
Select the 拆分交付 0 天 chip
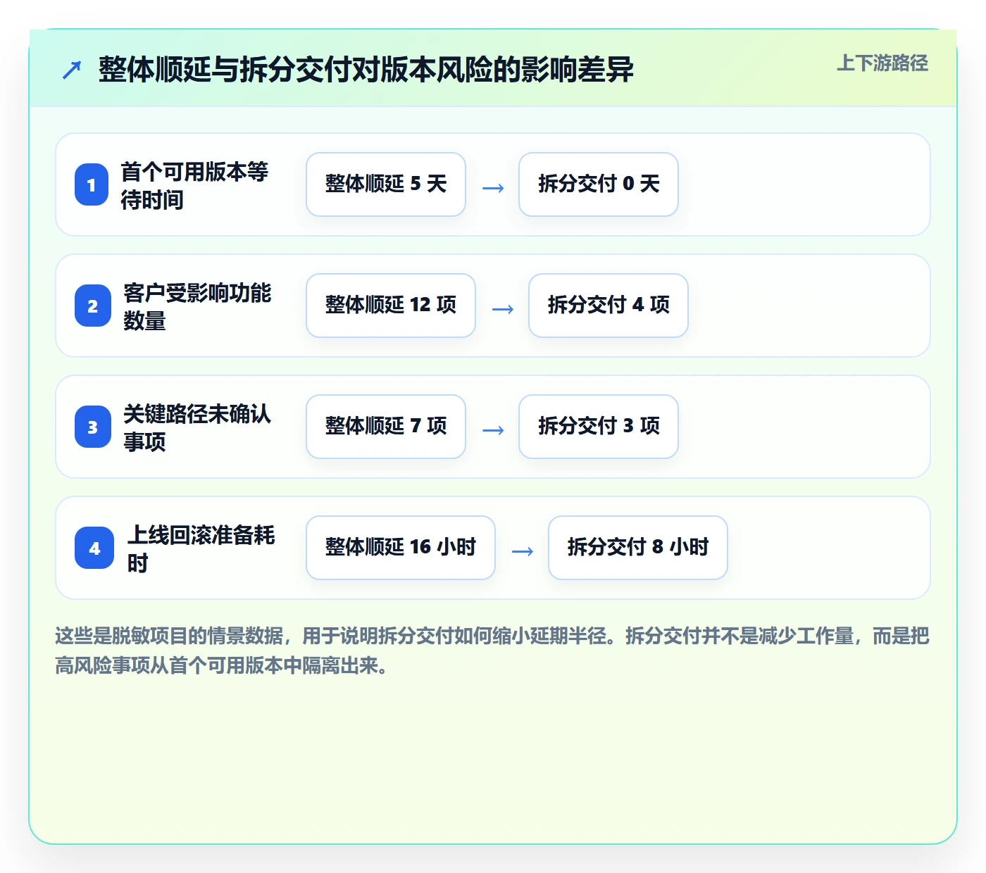[x=599, y=184]
